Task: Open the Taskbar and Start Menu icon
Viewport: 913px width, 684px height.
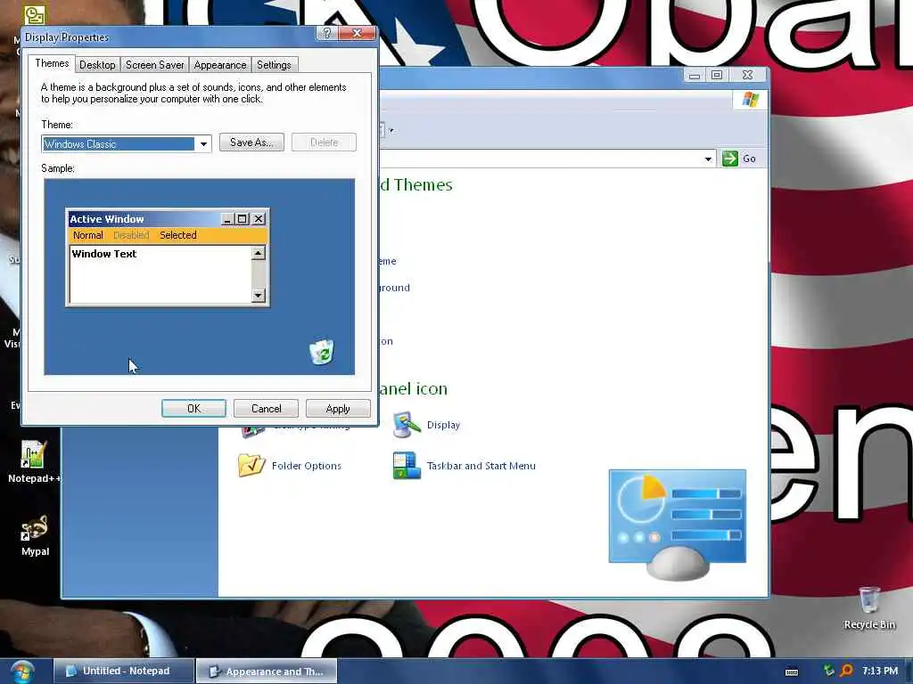Action: [407, 465]
